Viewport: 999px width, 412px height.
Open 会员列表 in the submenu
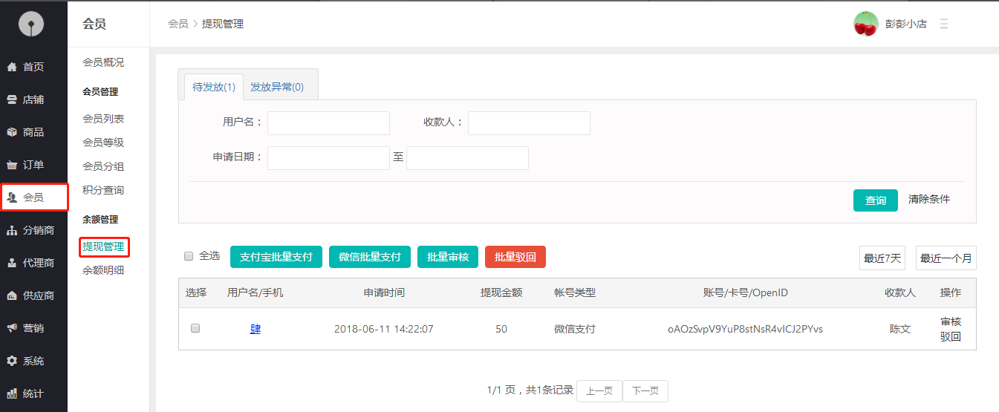click(x=103, y=119)
